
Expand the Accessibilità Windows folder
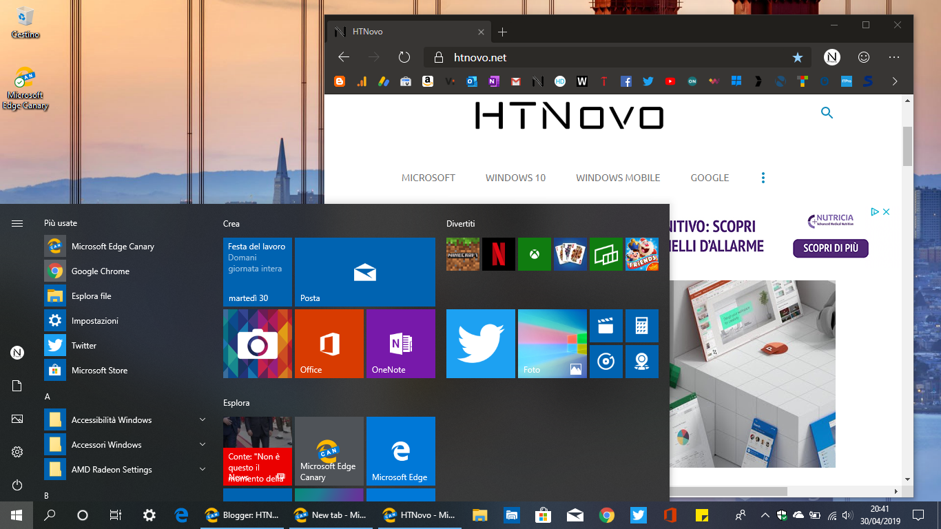126,420
